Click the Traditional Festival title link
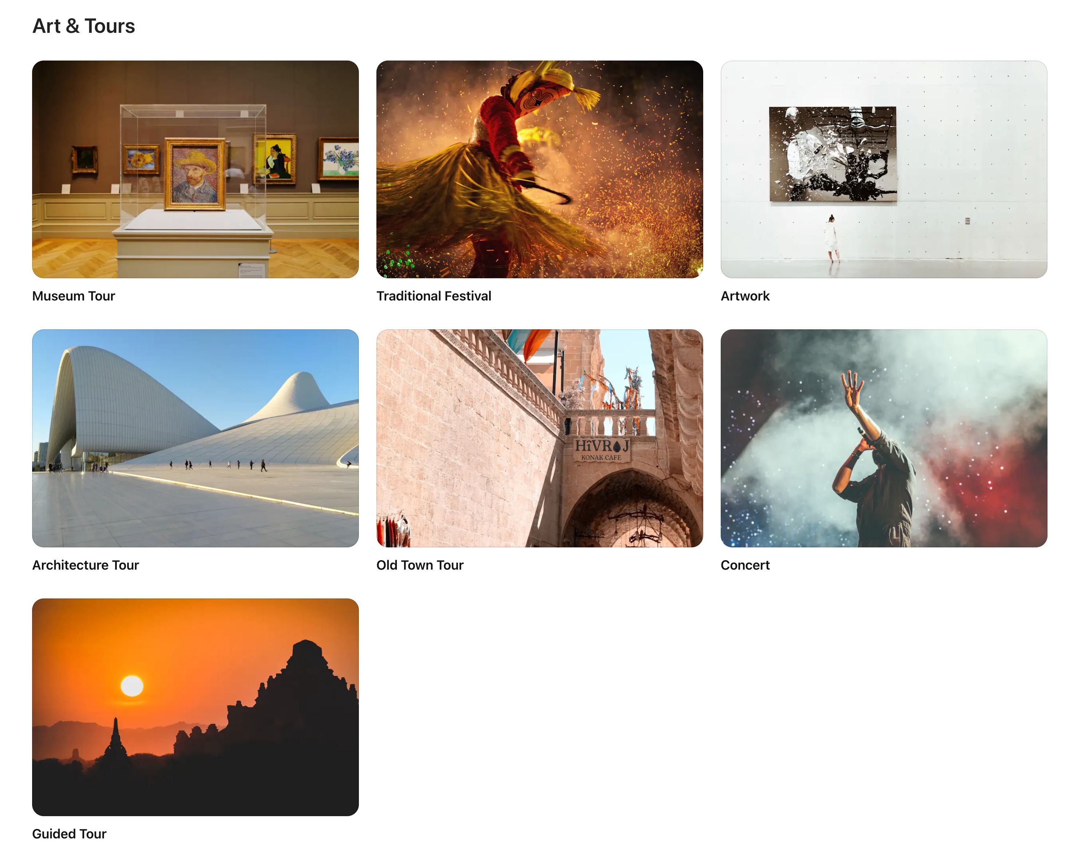 pos(434,296)
